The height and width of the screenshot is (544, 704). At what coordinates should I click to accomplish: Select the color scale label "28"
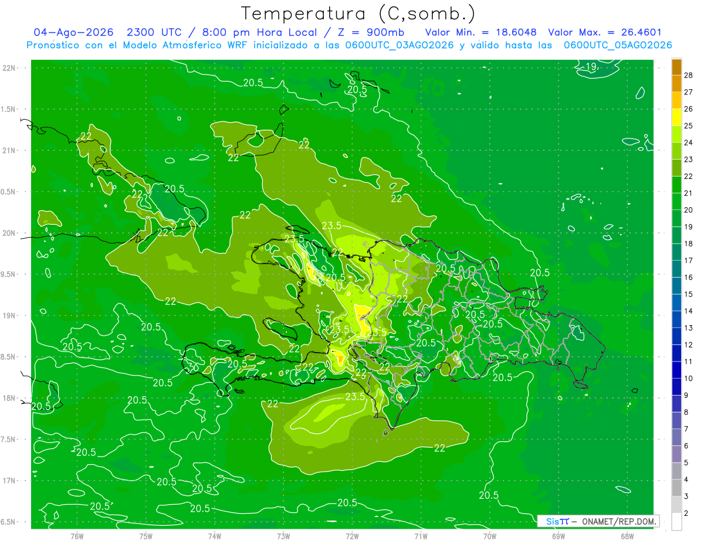pos(689,75)
